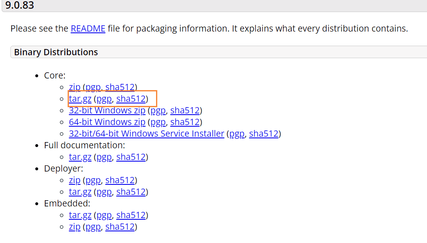Open the Deployer zip pgp signature

point(93,180)
